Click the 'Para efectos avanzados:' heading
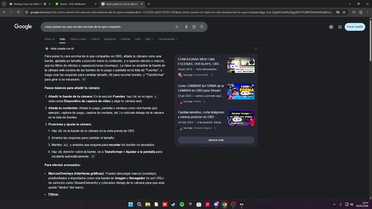Screen dimensions: 372x209 (x=62, y=165)
